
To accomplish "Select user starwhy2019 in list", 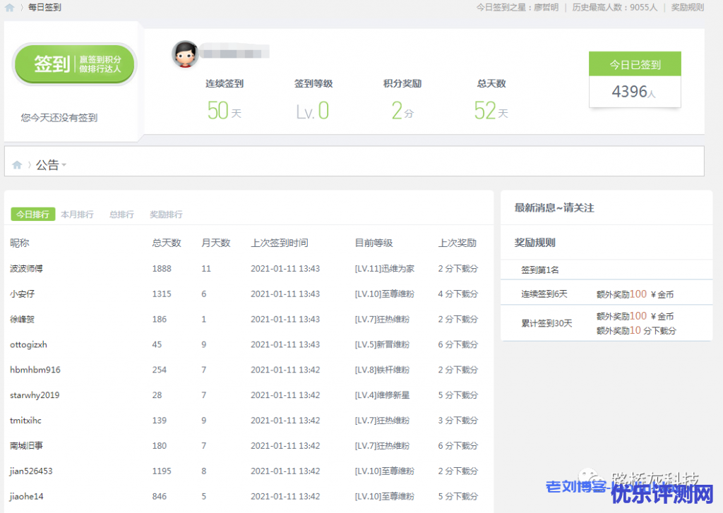I will 35,395.
